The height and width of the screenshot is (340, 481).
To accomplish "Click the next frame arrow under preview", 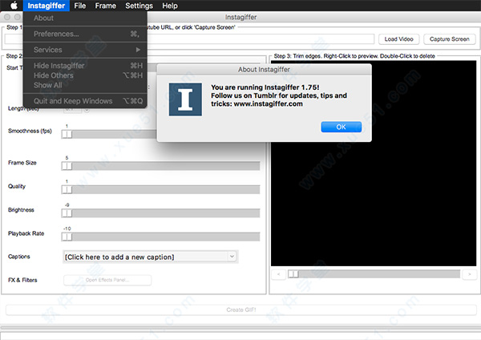I will pos(469,274).
